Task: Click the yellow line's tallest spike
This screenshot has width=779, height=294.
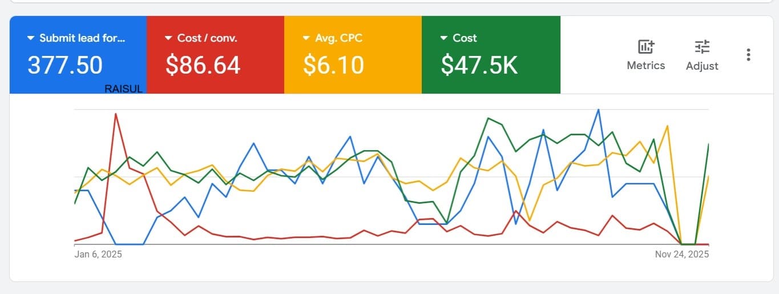Action: [667, 126]
